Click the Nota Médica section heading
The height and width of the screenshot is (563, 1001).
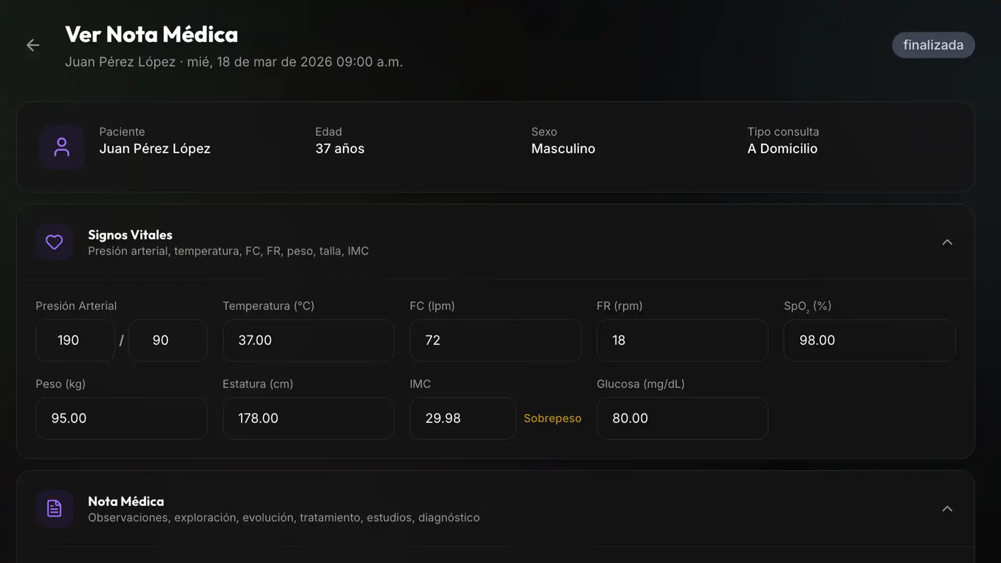pos(126,501)
